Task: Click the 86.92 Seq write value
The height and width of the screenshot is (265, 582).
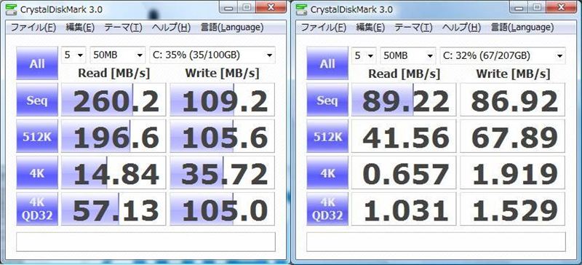Action: (x=513, y=100)
